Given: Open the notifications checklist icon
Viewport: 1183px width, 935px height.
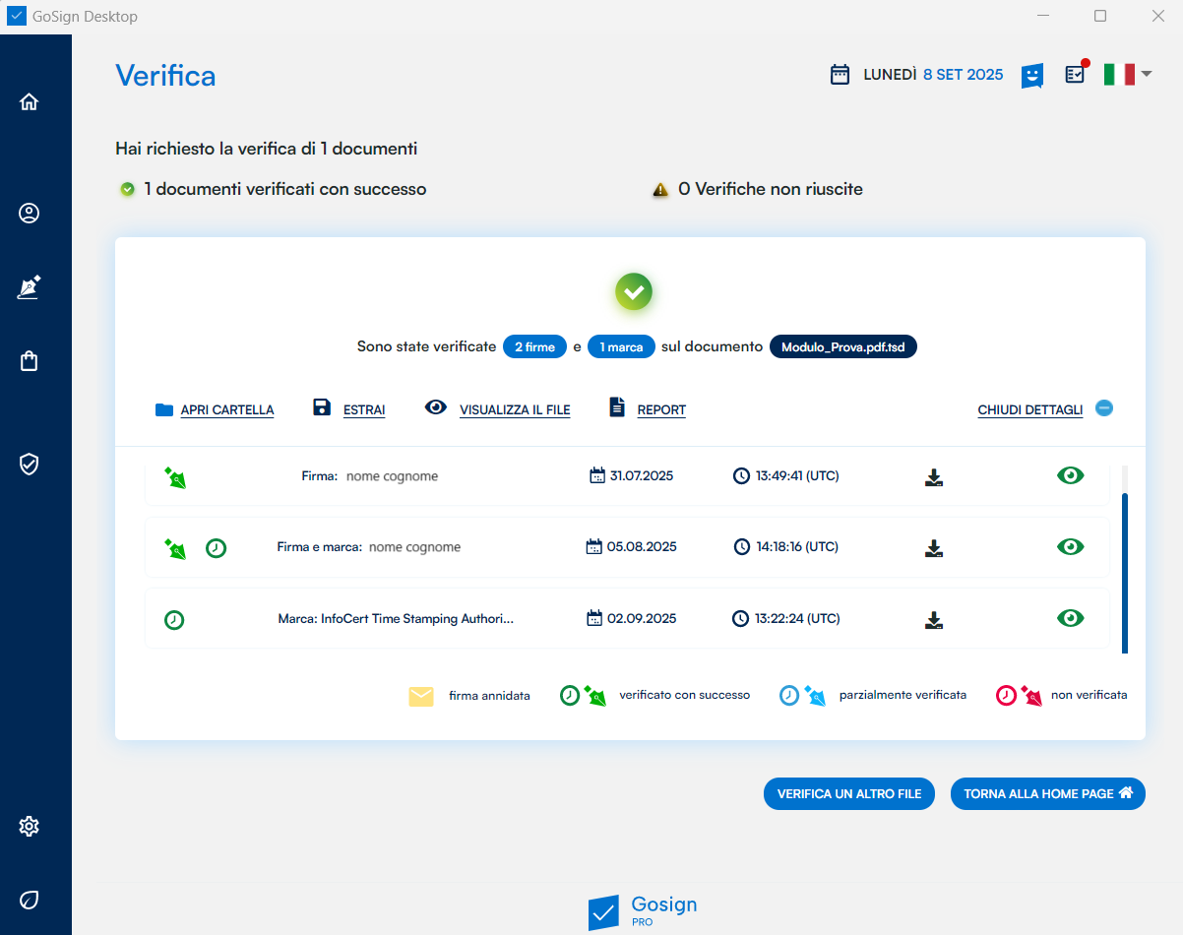Looking at the screenshot, I should 1076,74.
